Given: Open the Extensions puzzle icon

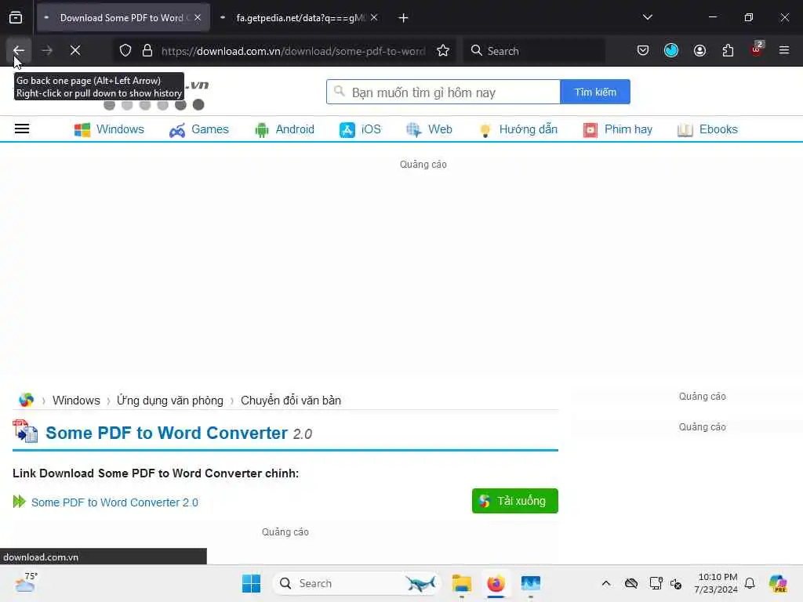Looking at the screenshot, I should click(x=728, y=51).
